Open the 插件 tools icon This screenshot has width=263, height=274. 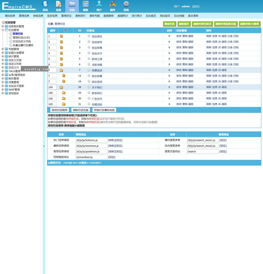(113, 4)
